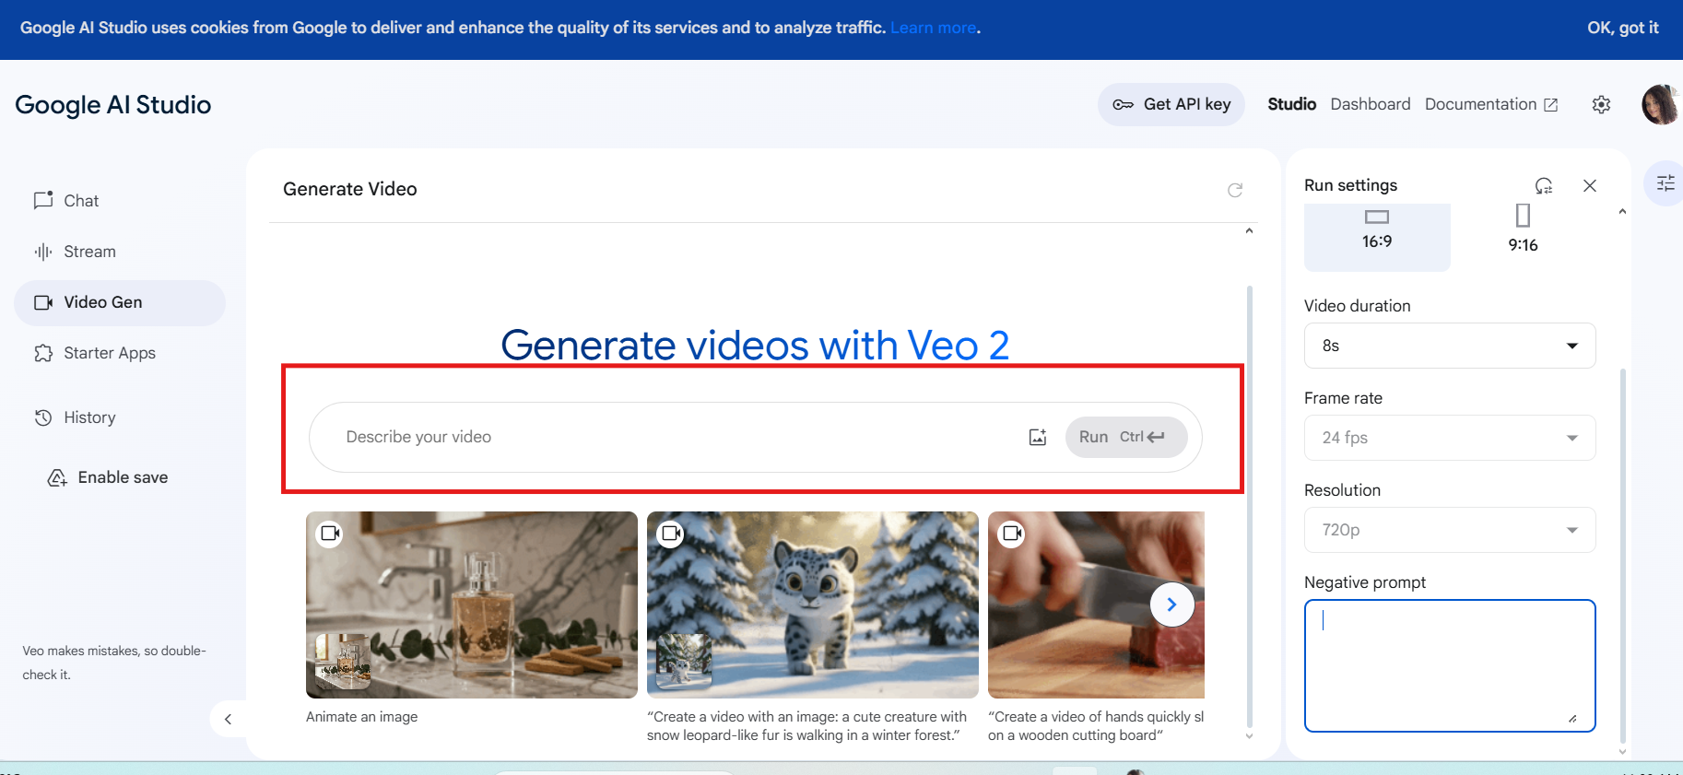Select the 9:16 aspect ratio
Image resolution: width=1683 pixels, height=775 pixels.
(1523, 230)
